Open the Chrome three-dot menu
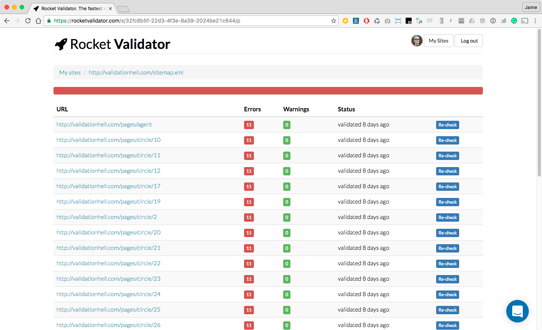The width and height of the screenshot is (542, 330). coord(535,21)
